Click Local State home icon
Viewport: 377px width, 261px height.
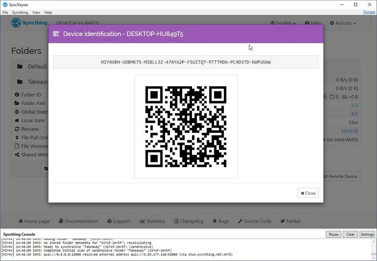(x=17, y=120)
